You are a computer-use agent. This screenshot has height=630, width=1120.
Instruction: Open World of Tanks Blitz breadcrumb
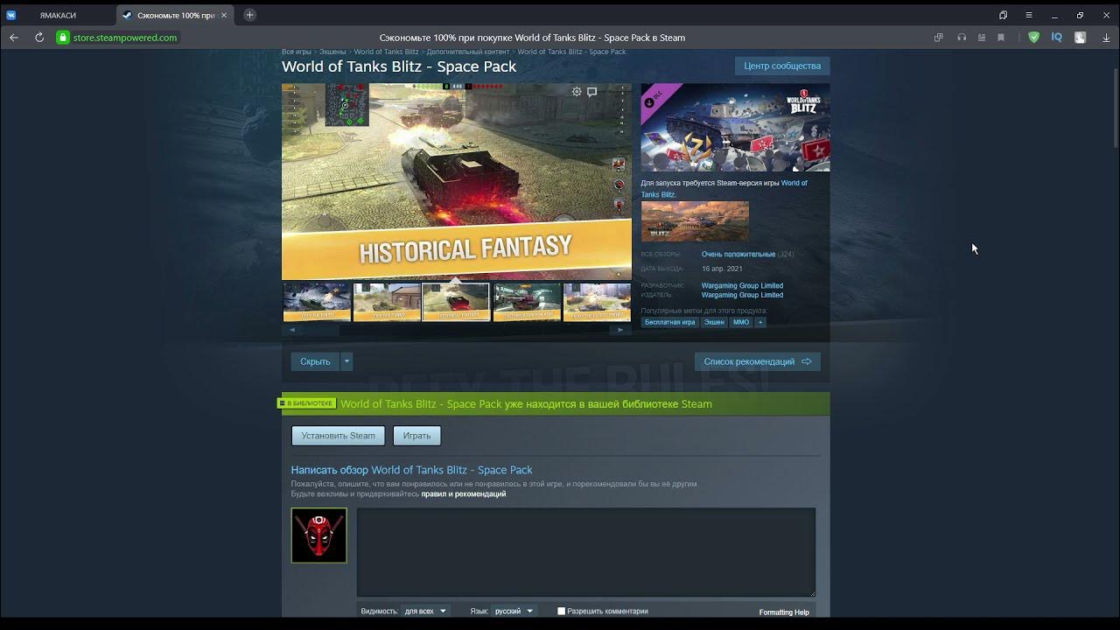pos(386,52)
